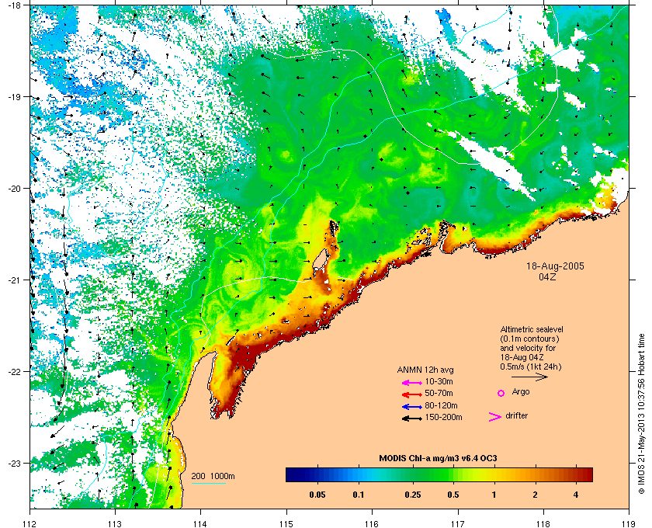Click the cyan 200 1000m depth contour line sample

pyautogui.click(x=208, y=483)
